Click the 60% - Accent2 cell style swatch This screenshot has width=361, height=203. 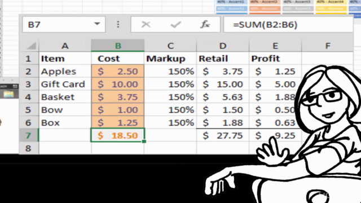pyautogui.click(x=265, y=8)
